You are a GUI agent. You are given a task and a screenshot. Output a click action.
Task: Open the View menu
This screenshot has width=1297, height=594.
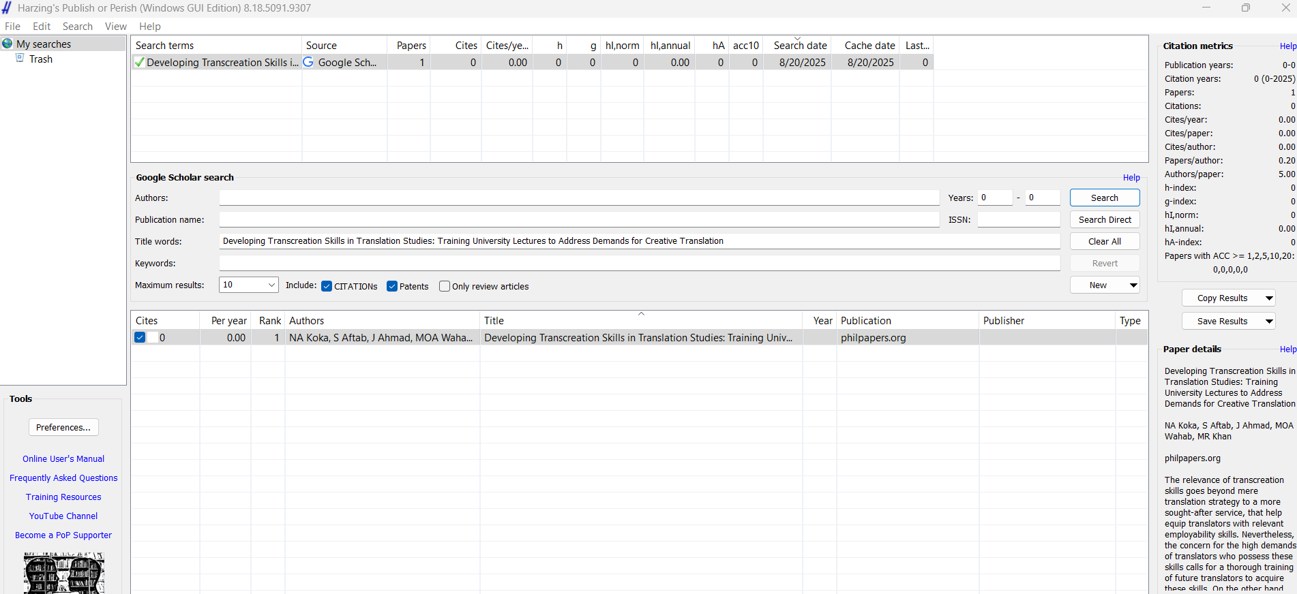(x=116, y=26)
